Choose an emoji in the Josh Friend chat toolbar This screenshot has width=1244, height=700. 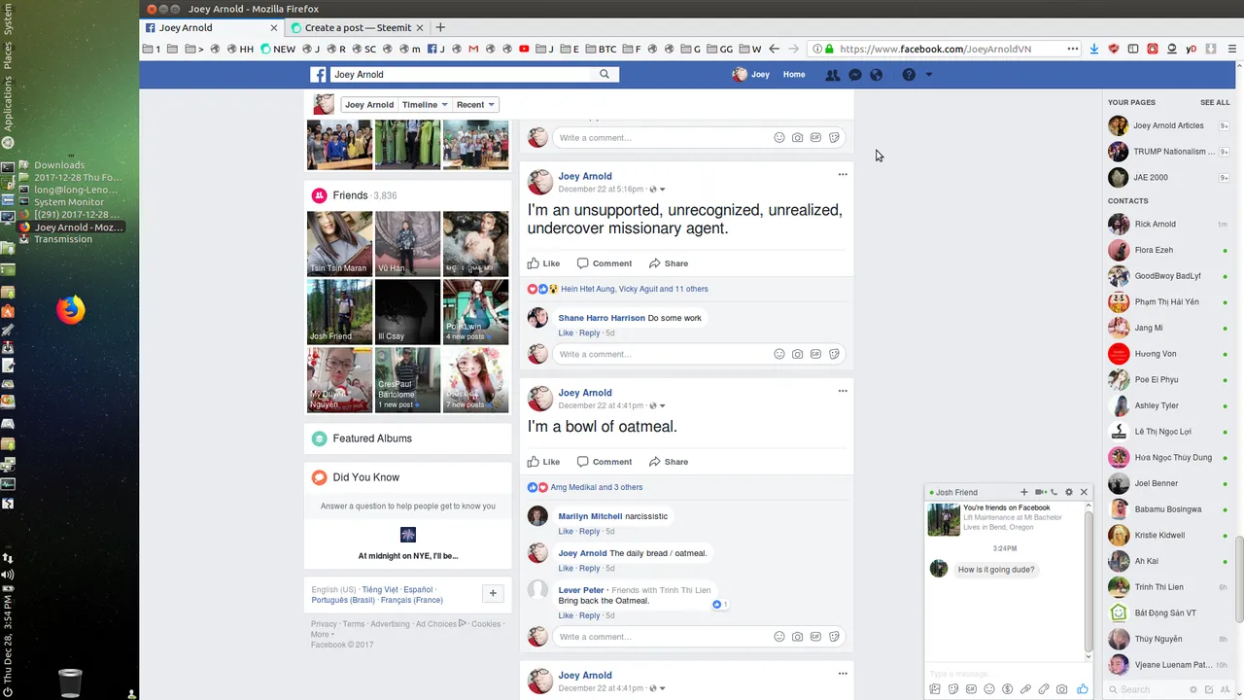[989, 689]
